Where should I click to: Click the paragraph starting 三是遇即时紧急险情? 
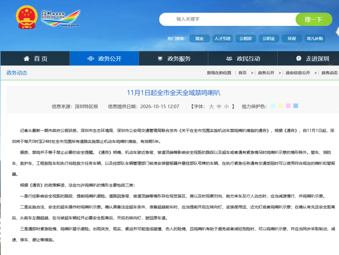pyautogui.click(x=173, y=234)
